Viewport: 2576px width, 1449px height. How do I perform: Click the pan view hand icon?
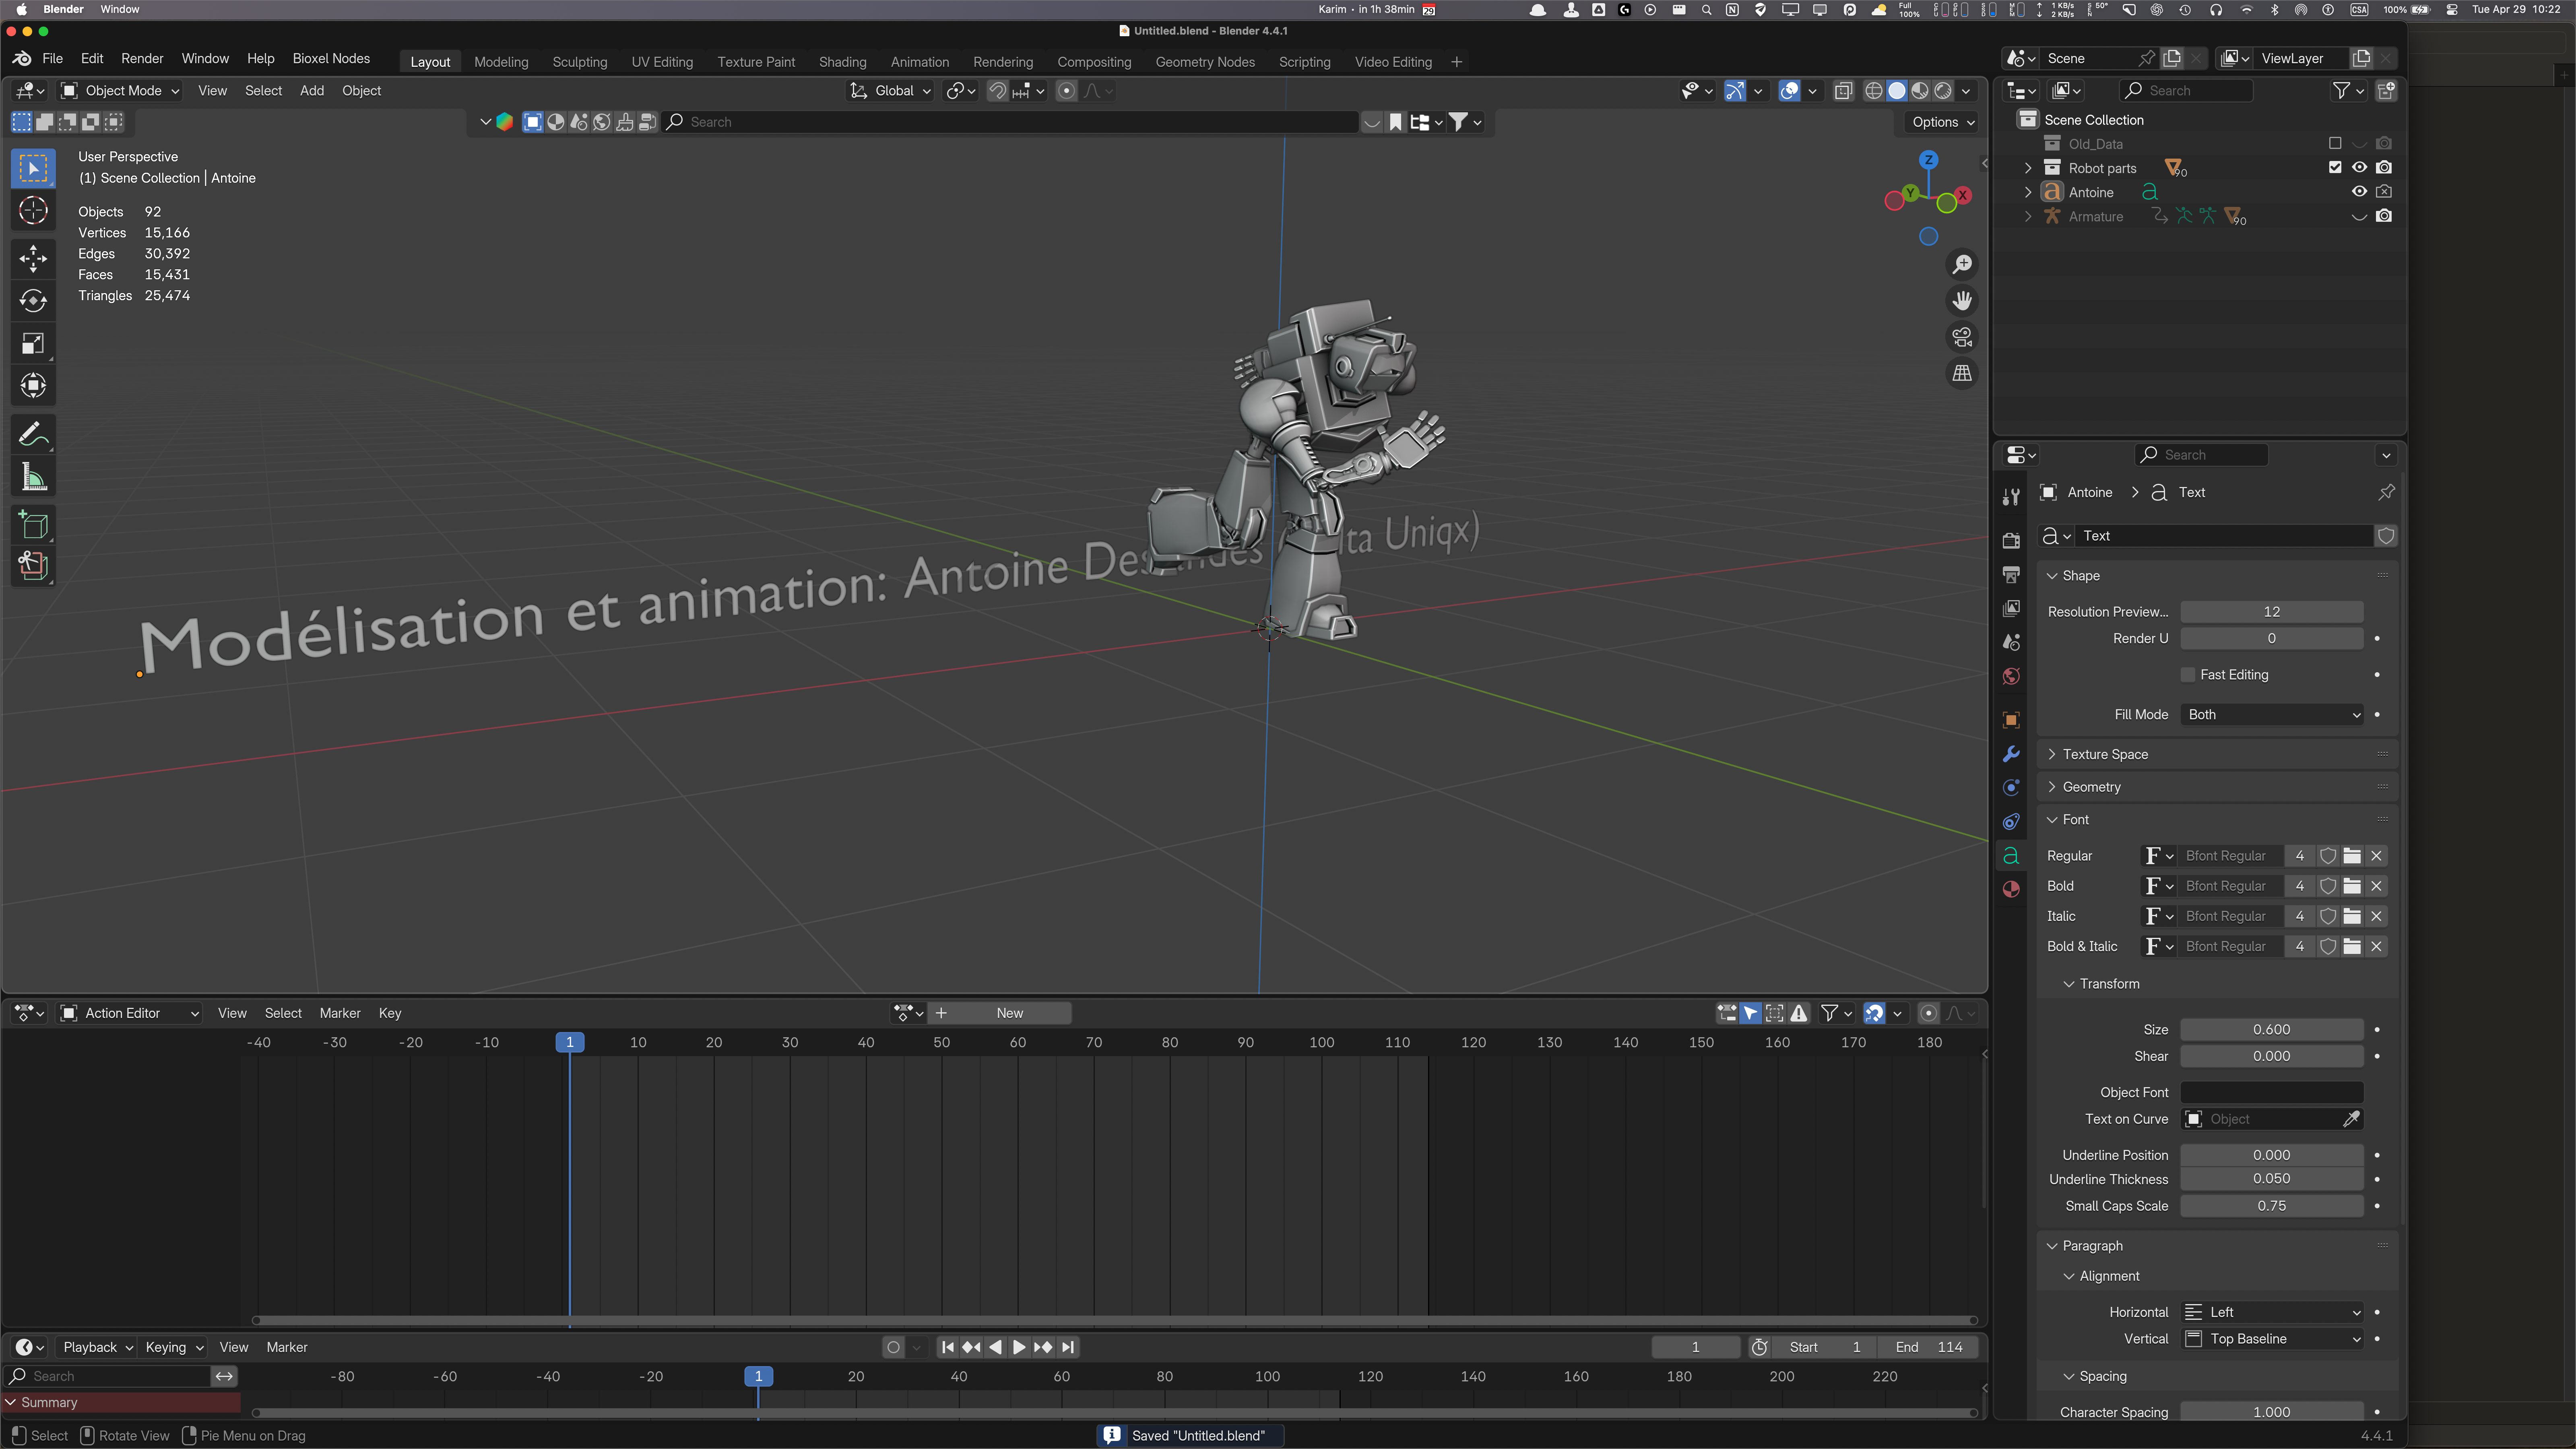[x=1962, y=301]
